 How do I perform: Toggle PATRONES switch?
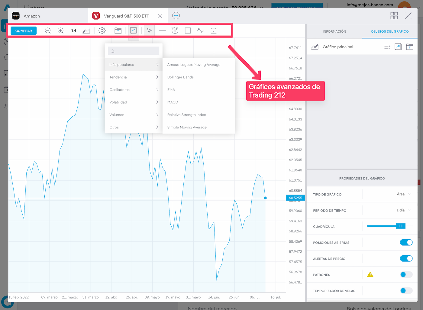(x=406, y=274)
